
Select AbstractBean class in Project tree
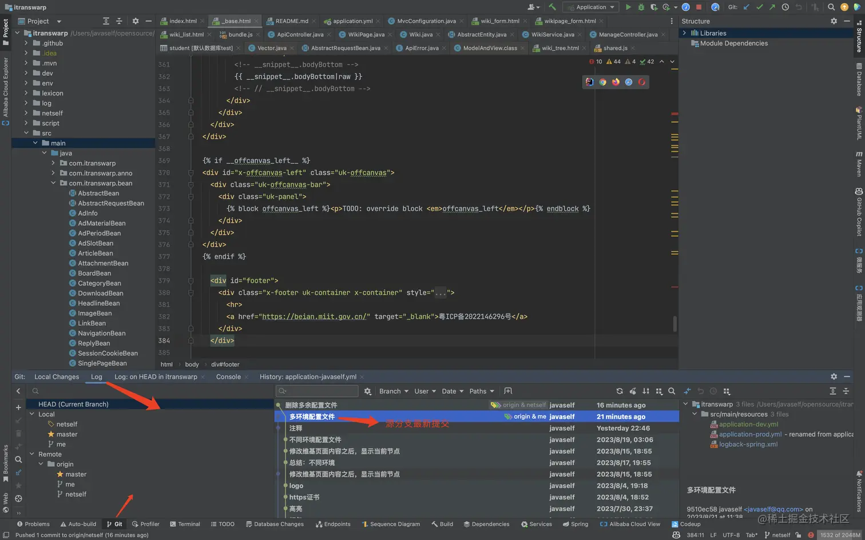coord(98,193)
